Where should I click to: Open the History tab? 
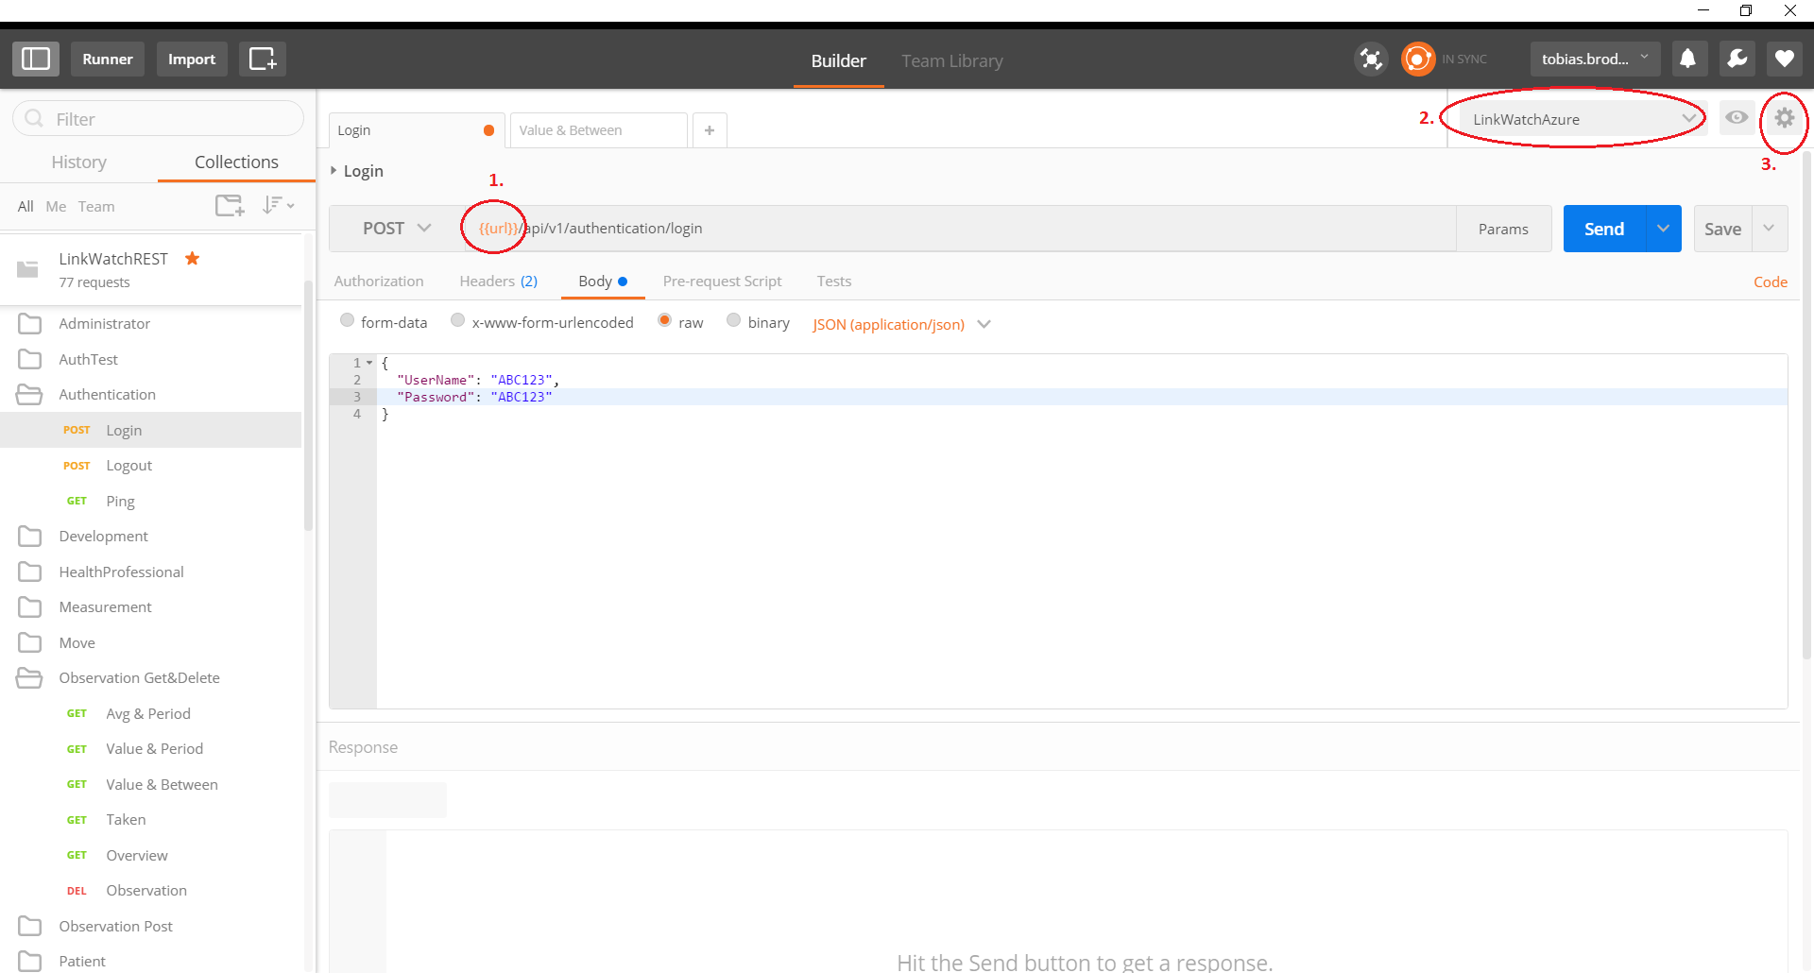[x=78, y=162]
